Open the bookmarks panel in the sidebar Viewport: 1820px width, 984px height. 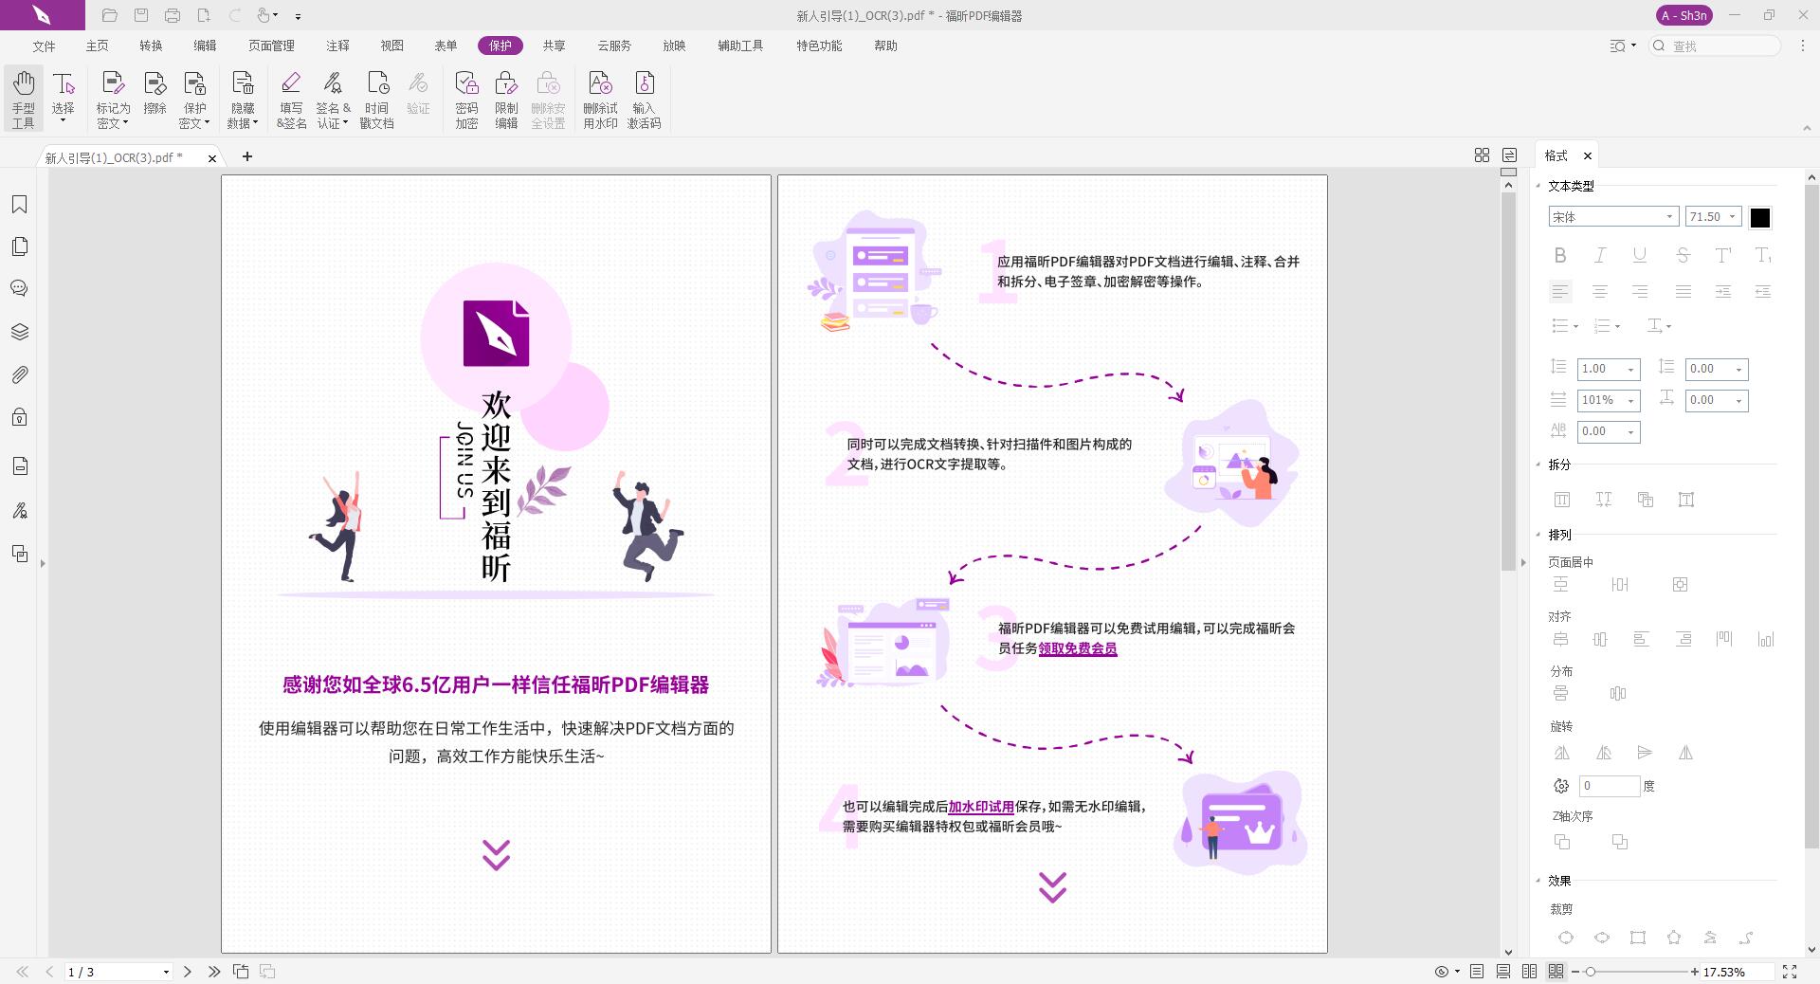tap(20, 204)
